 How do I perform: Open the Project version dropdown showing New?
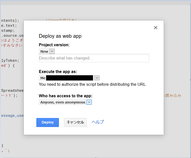pos(47,51)
